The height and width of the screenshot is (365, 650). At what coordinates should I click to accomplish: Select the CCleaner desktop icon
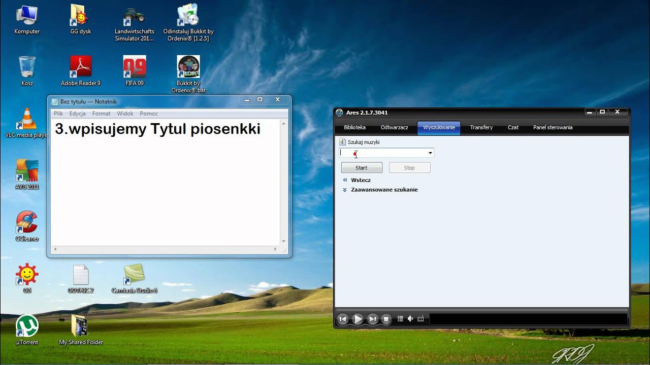point(27,227)
